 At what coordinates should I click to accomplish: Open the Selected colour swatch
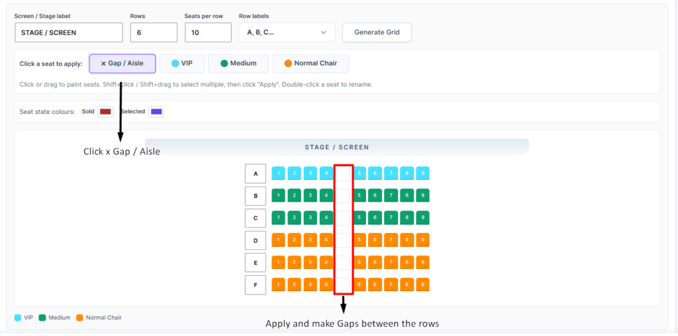point(156,112)
